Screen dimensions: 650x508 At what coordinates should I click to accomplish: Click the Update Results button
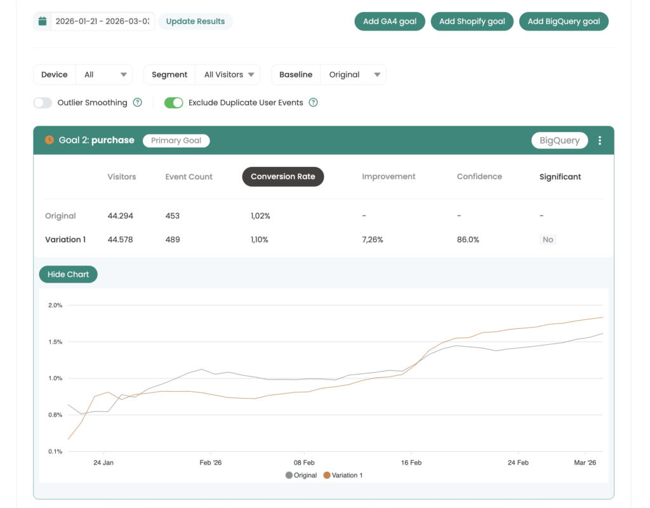click(x=196, y=22)
